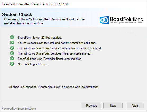Click the BoostSolutions blue logo icon
This screenshot has height=112, width=147.
tap(104, 20)
